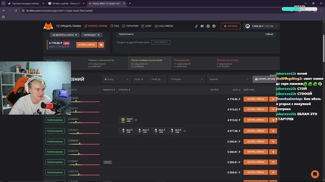Open the Брелок filter dropdown
The width and height of the screenshot is (325, 182).
coord(229,79)
